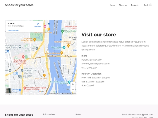Click the footer email ahmed_safwat@gmail.com
The image size is (158, 118).
(x=140, y=115)
